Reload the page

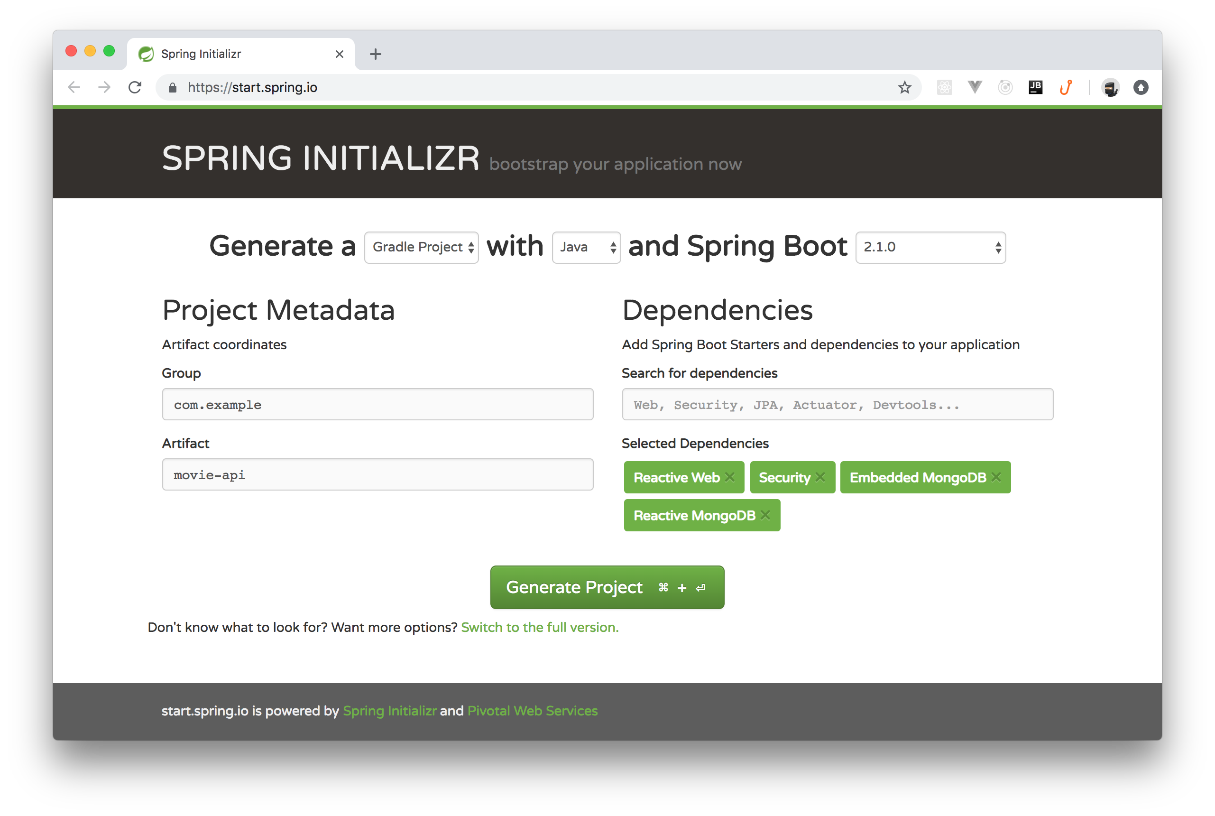tap(135, 87)
